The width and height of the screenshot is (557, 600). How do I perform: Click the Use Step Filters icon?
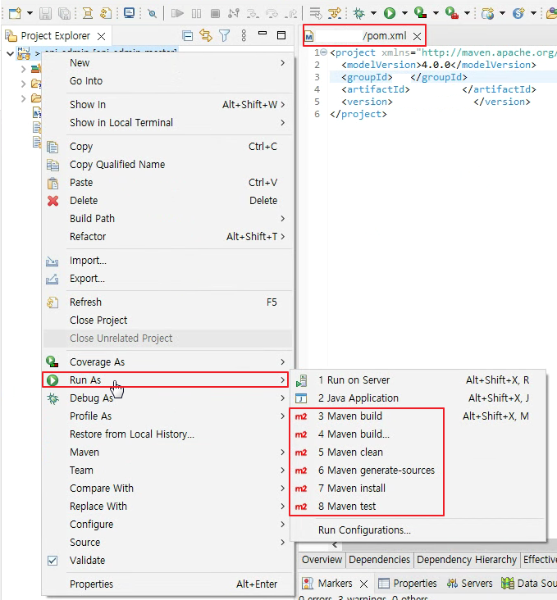pos(335,13)
